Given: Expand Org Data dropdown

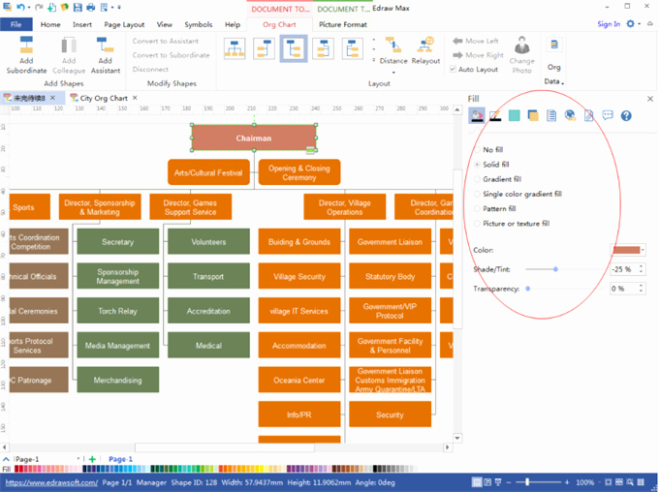Looking at the screenshot, I should [x=563, y=82].
